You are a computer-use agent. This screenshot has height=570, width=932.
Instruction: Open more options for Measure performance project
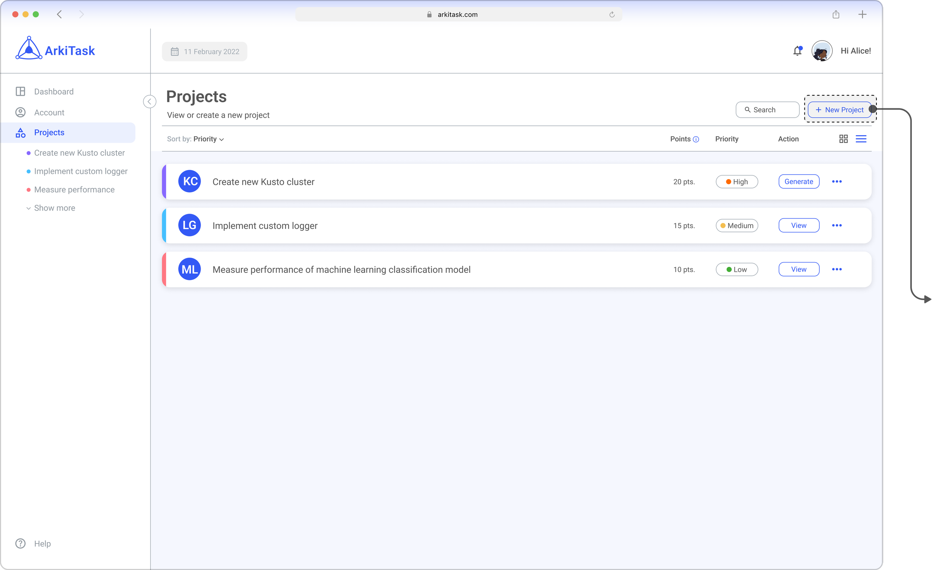click(837, 269)
